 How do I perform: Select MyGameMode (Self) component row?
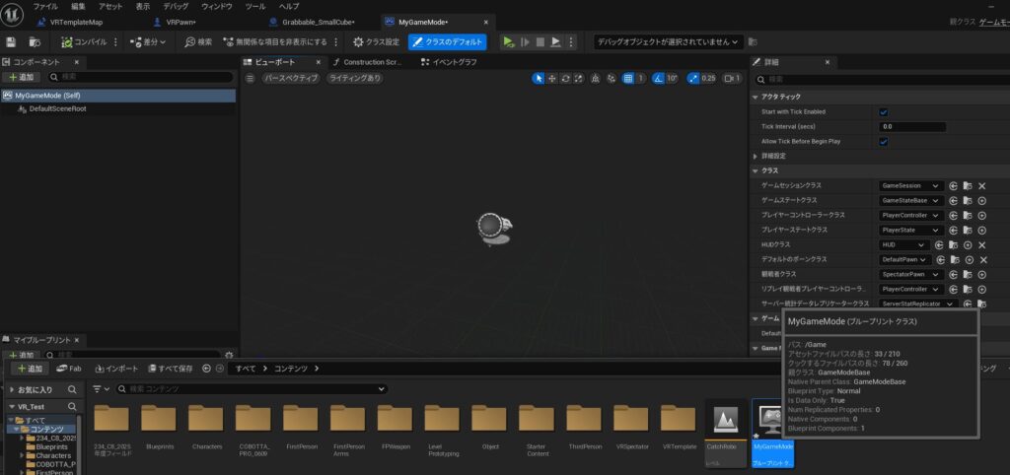(118, 96)
